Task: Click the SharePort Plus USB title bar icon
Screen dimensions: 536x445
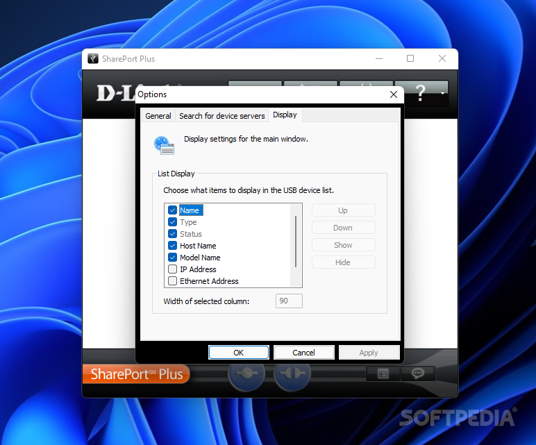Action: coord(93,59)
